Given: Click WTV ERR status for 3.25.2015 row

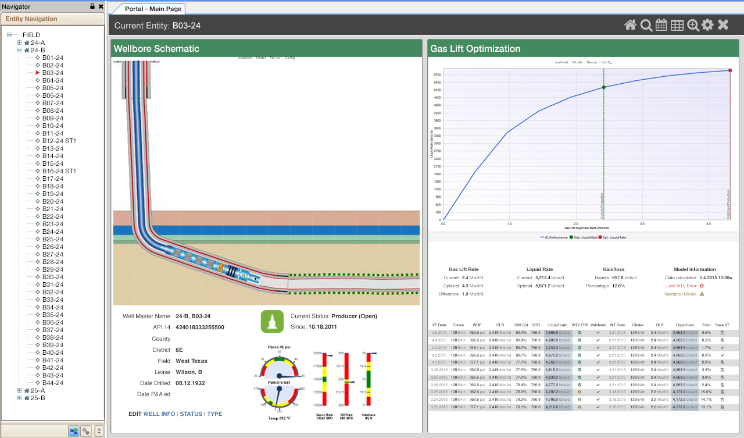Looking at the screenshot, I should (x=580, y=392).
